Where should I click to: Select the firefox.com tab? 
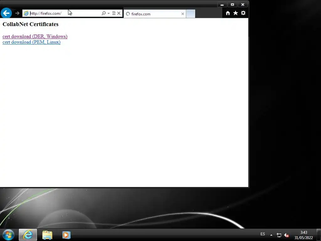coord(155,14)
